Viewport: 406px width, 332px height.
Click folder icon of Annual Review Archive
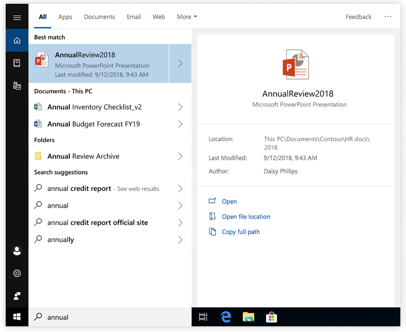click(x=38, y=156)
